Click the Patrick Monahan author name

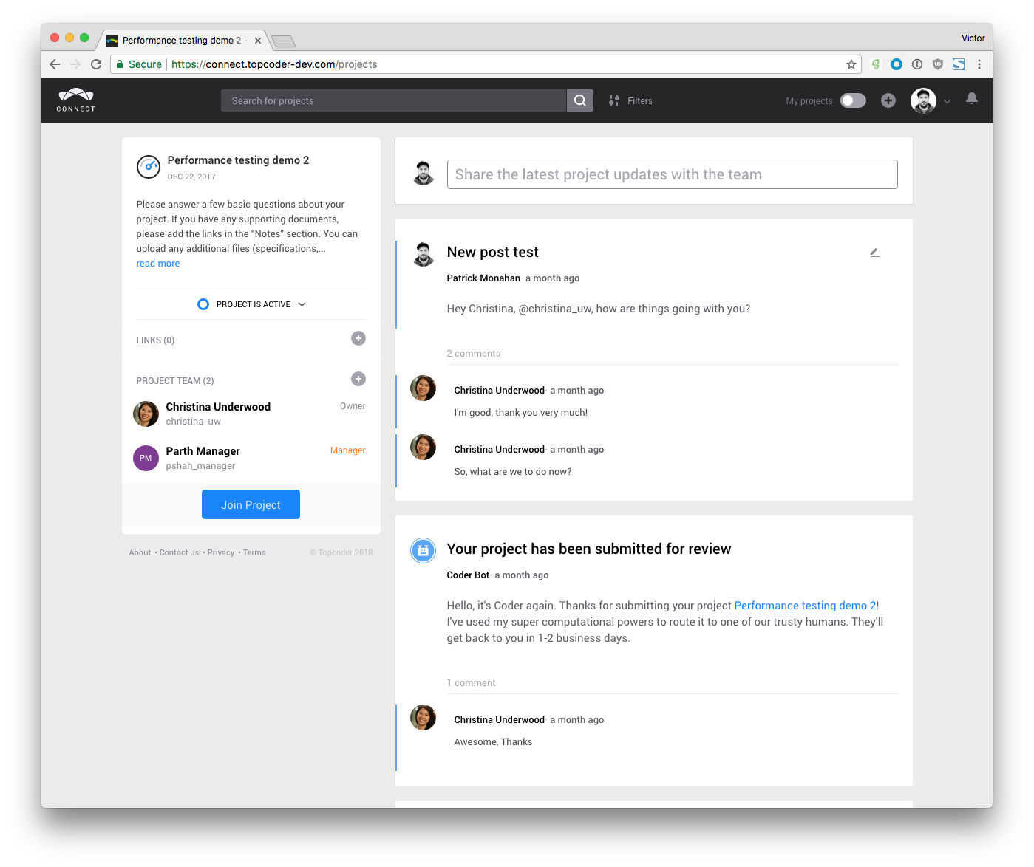point(483,278)
